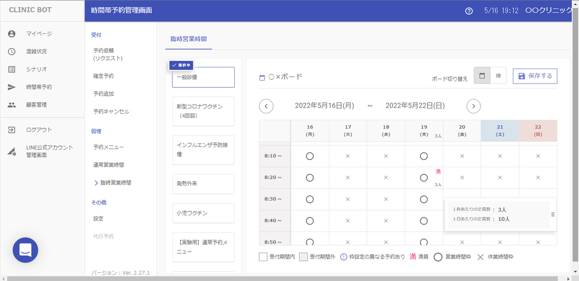Click the help question mark icon
This screenshot has height=281, width=579.
pos(469,11)
